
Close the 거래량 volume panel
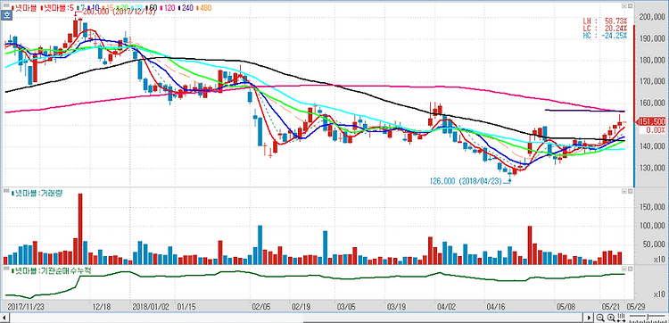pos(630,192)
